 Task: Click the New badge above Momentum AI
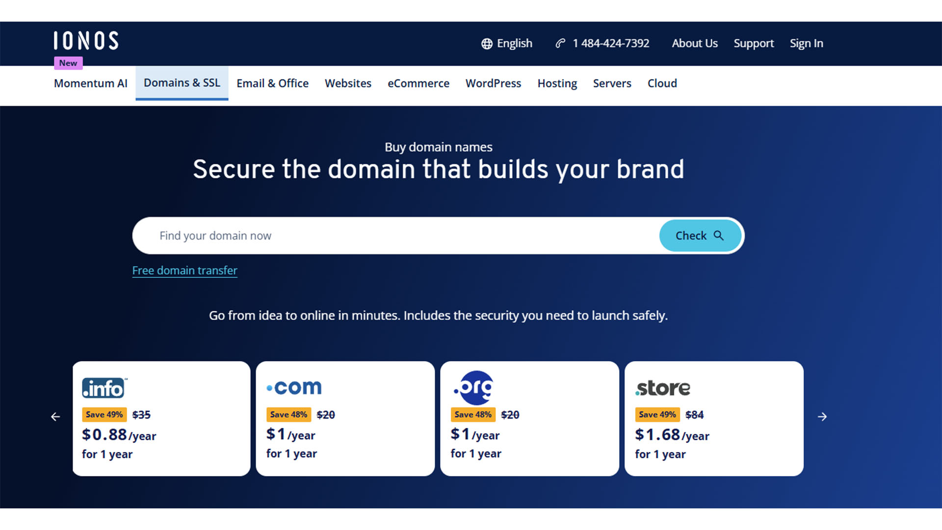[x=68, y=63]
